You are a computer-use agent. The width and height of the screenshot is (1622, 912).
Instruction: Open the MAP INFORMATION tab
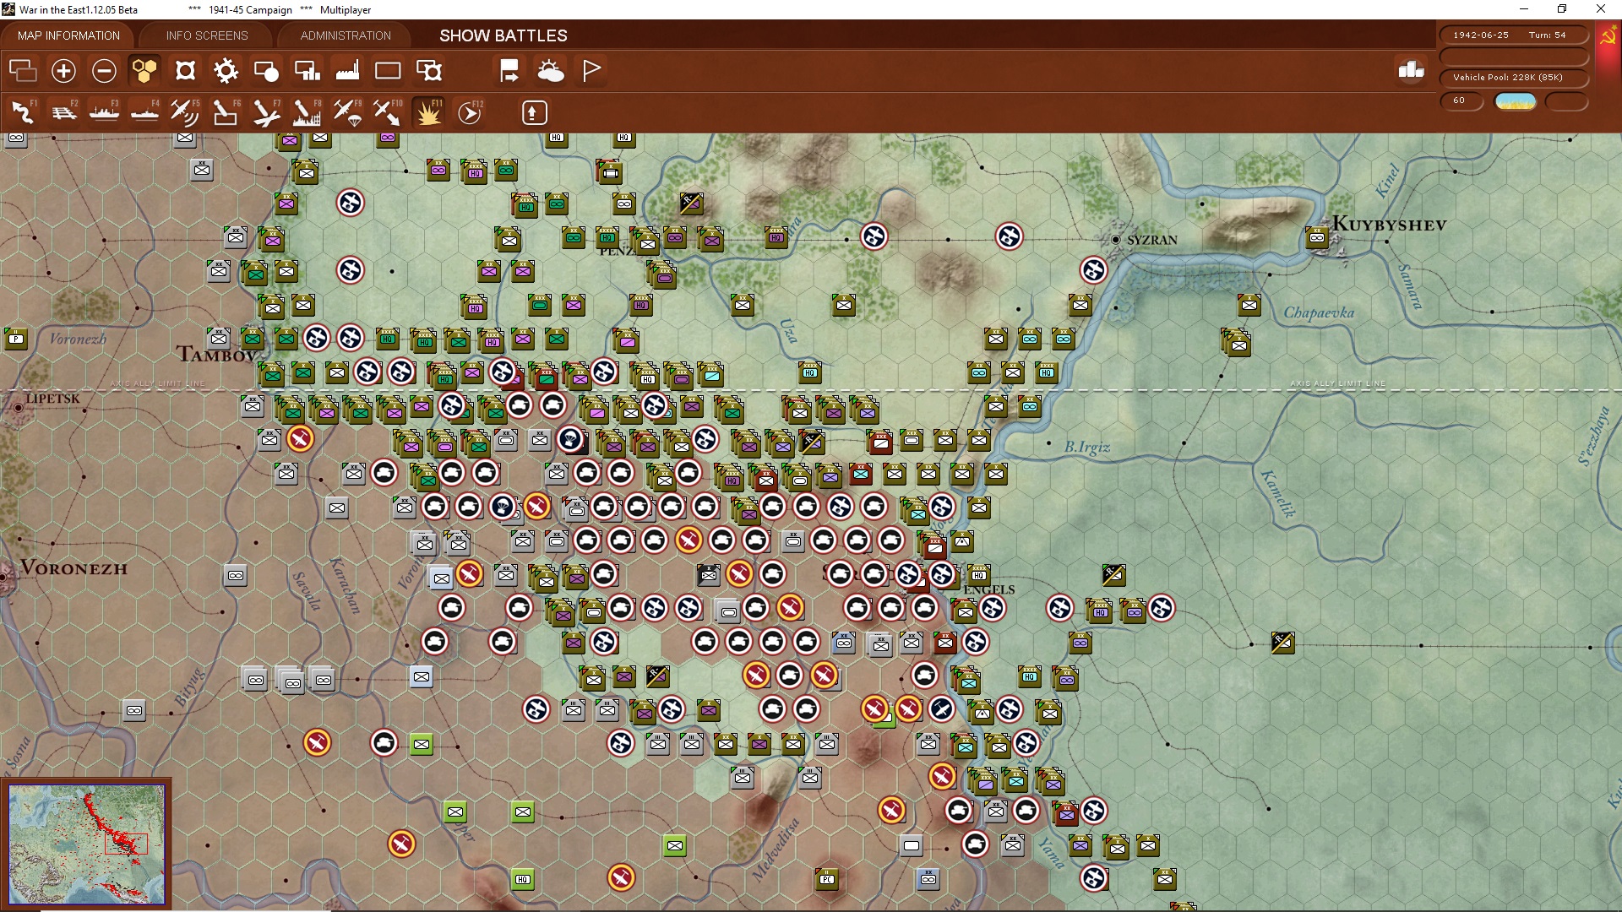click(68, 35)
